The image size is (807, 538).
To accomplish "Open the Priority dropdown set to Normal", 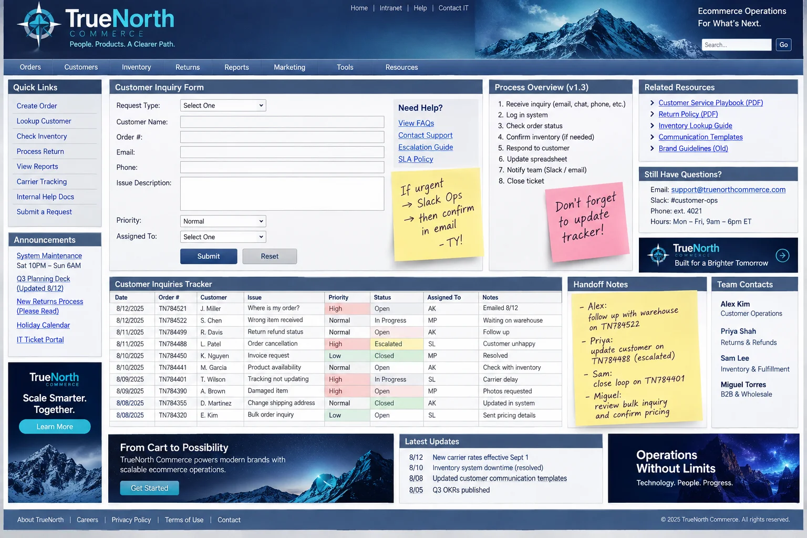I will (x=223, y=221).
